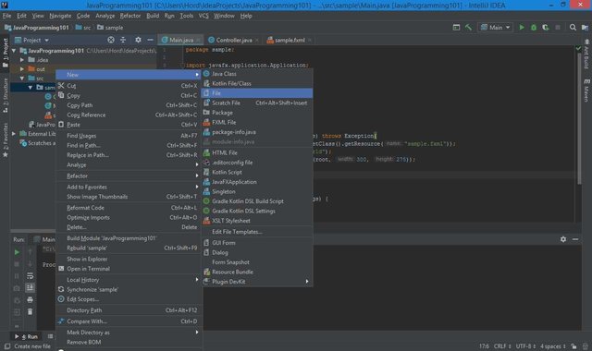Screen dimensions: 592x351
Task: Click the 4 spaces indent status entry
Action: (553, 346)
